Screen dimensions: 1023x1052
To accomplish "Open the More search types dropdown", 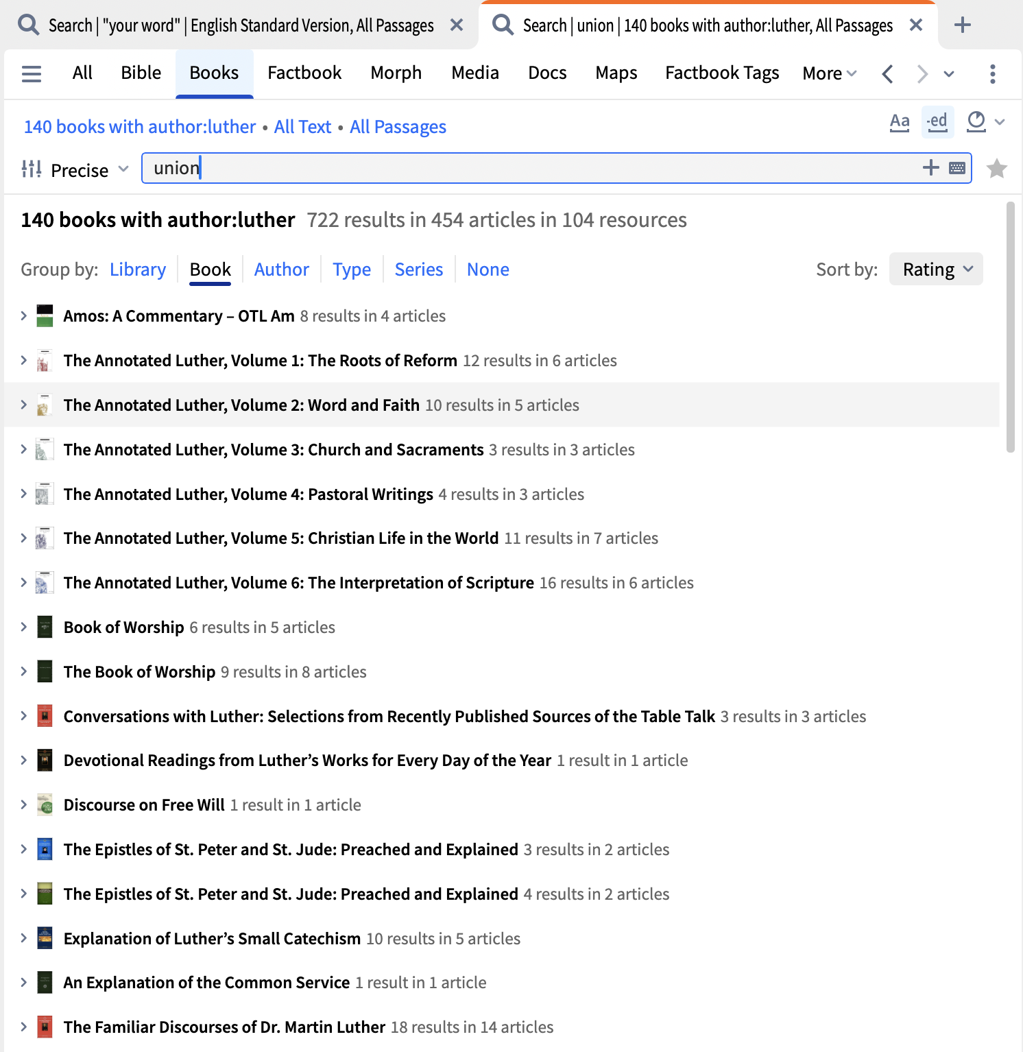I will [x=830, y=73].
